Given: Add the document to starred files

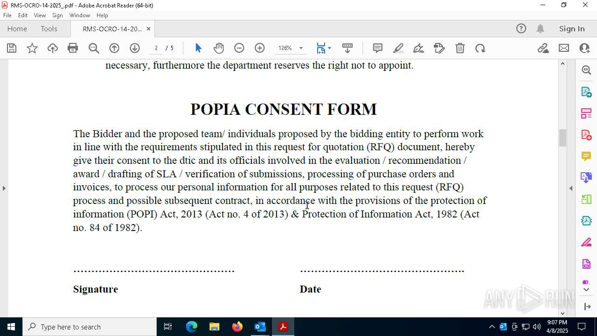Looking at the screenshot, I should click(32, 48).
